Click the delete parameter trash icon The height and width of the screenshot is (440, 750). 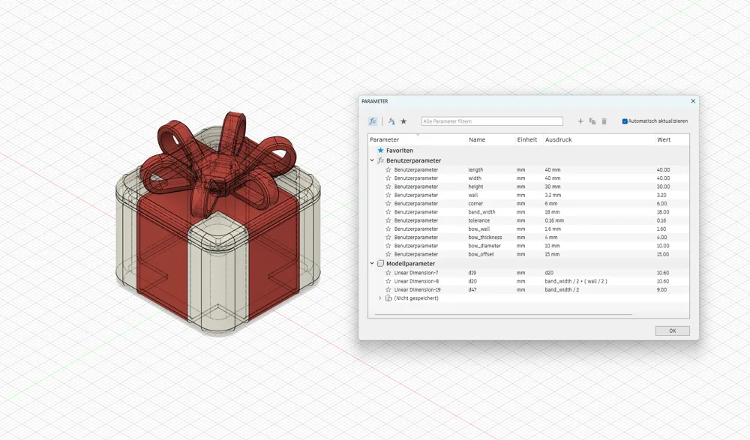click(x=604, y=120)
